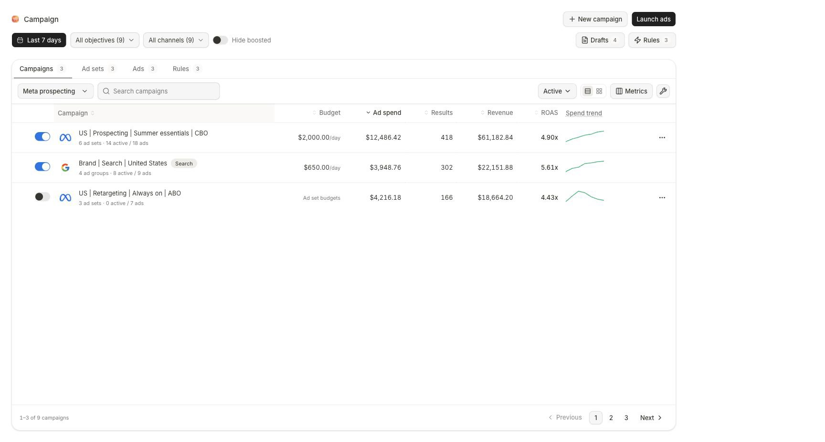Image resolution: width=825 pixels, height=442 pixels.
Task: Switch to the Ad sets tab
Action: [x=98, y=69]
